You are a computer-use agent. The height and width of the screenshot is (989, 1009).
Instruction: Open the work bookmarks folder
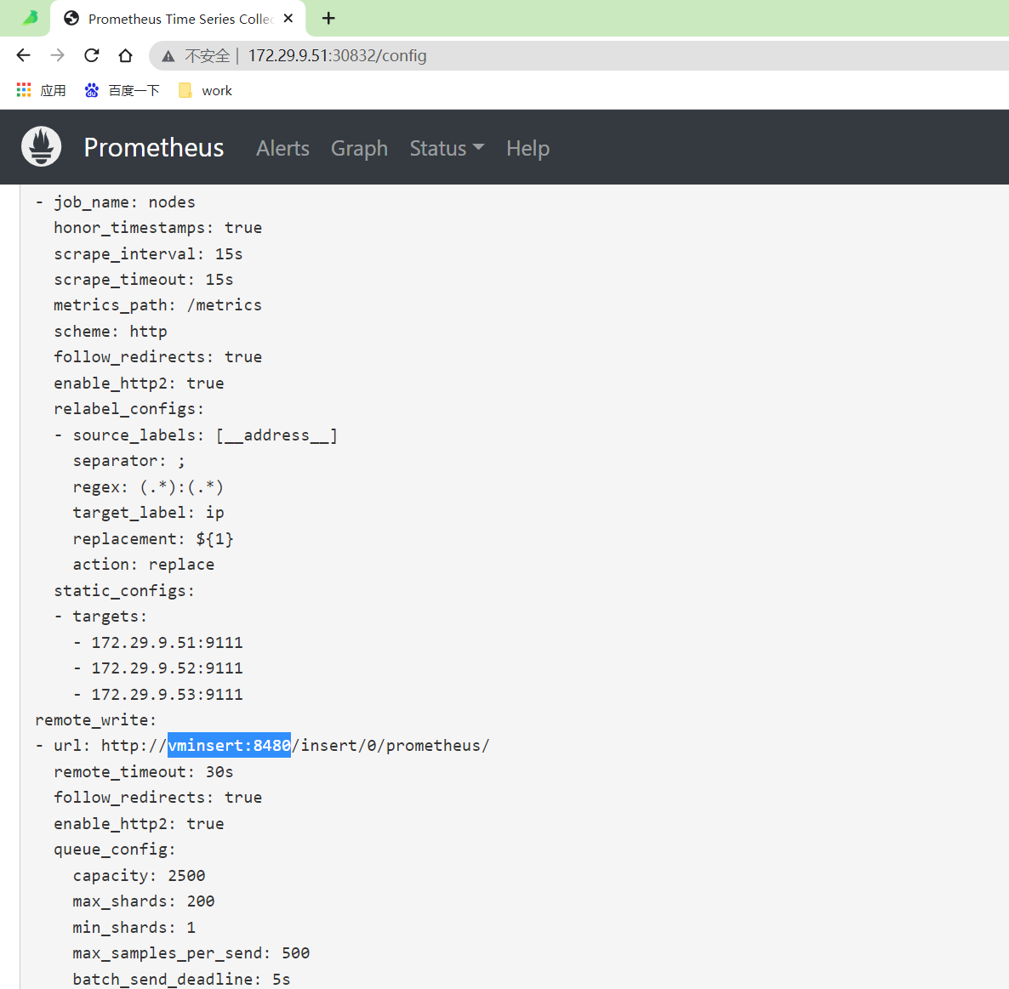click(x=205, y=91)
